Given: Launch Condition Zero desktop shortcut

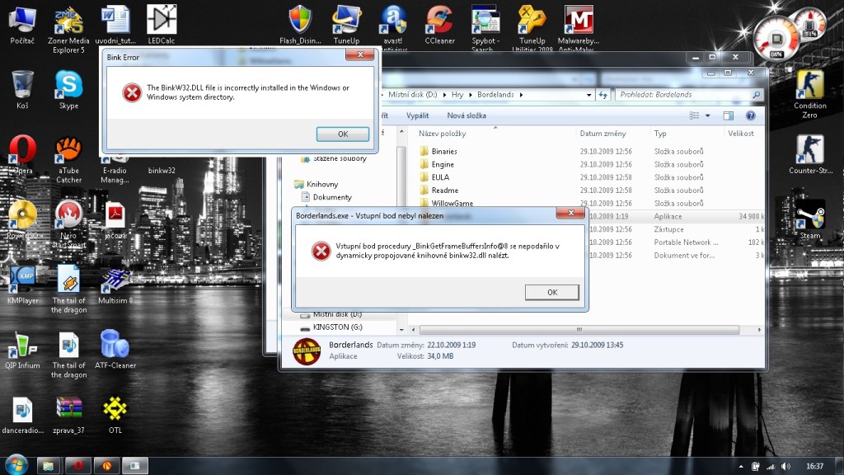Looking at the screenshot, I should coord(809,95).
